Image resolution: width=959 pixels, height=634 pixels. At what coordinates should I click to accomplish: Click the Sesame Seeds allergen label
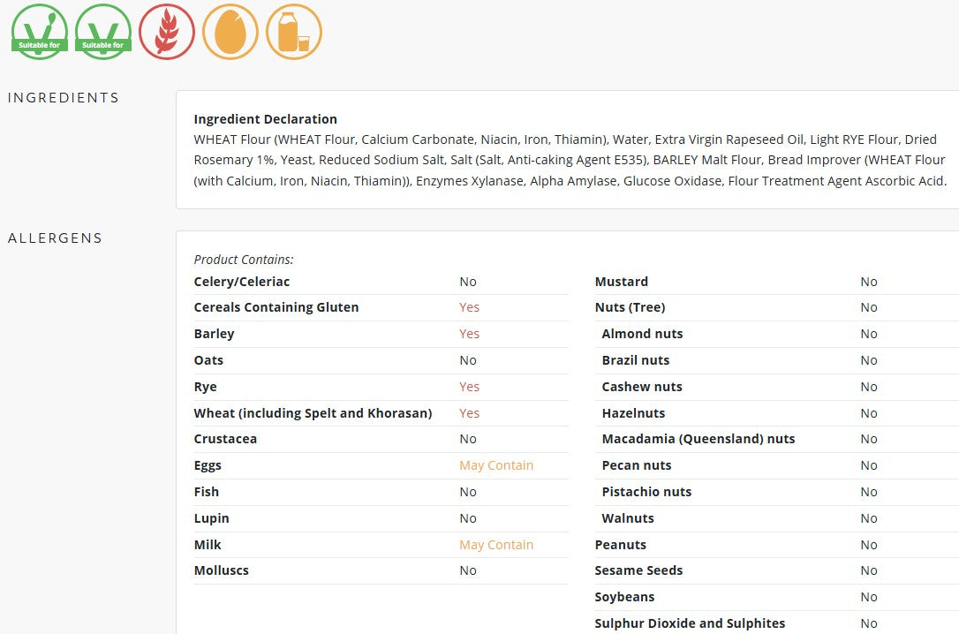pyautogui.click(x=638, y=570)
